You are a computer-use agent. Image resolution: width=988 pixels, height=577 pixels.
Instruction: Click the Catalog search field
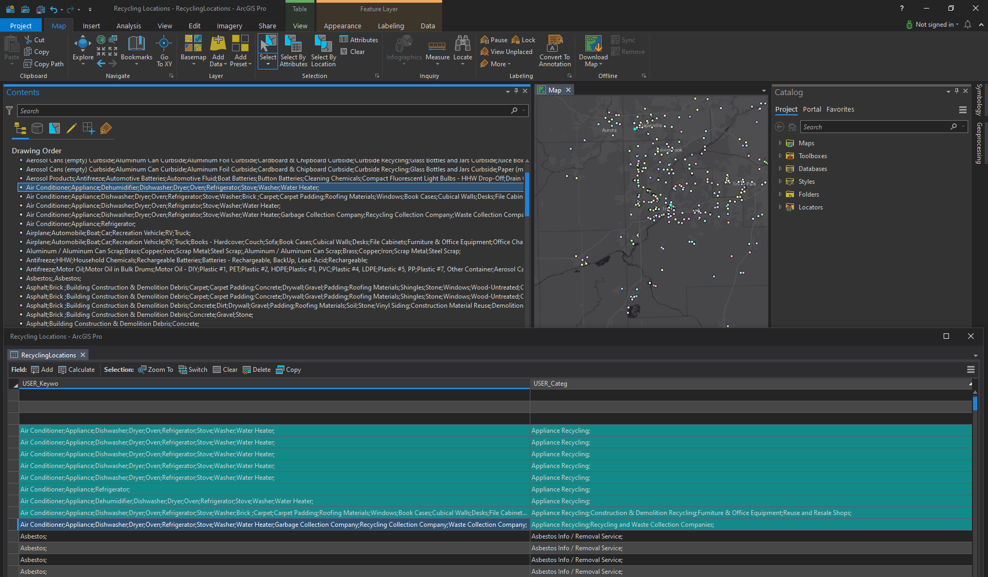[884, 127]
